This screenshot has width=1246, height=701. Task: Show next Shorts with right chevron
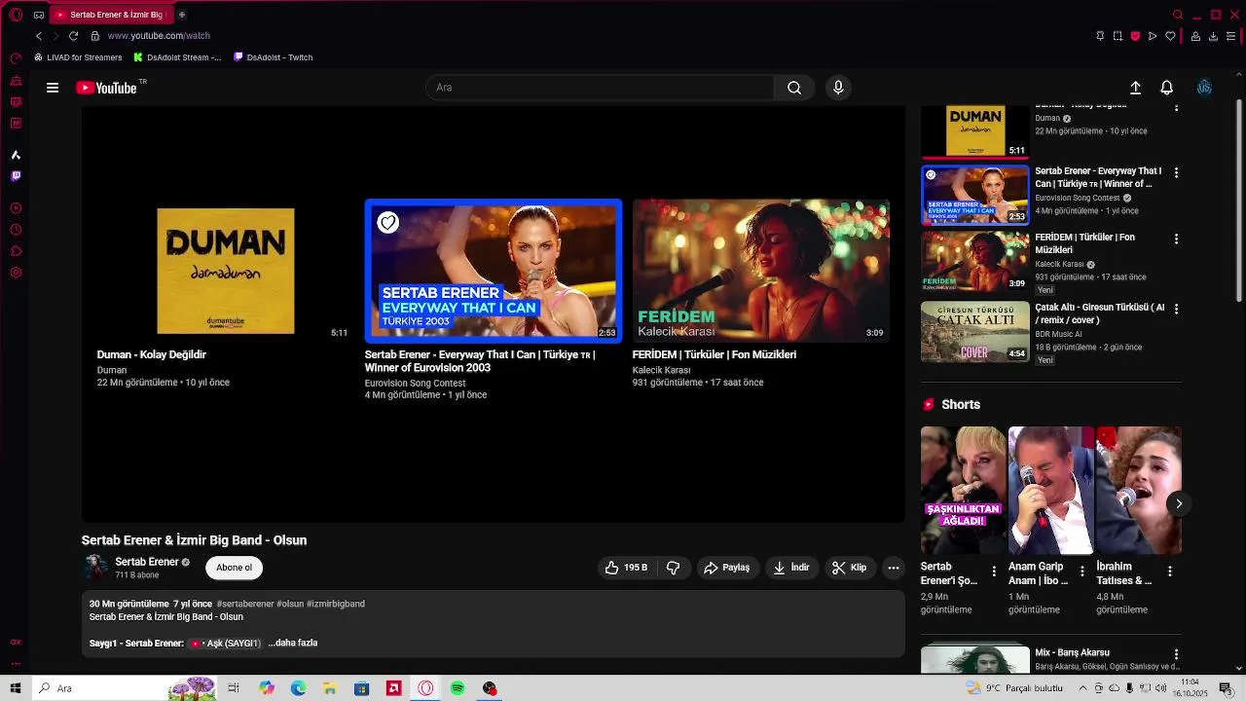point(1178,503)
